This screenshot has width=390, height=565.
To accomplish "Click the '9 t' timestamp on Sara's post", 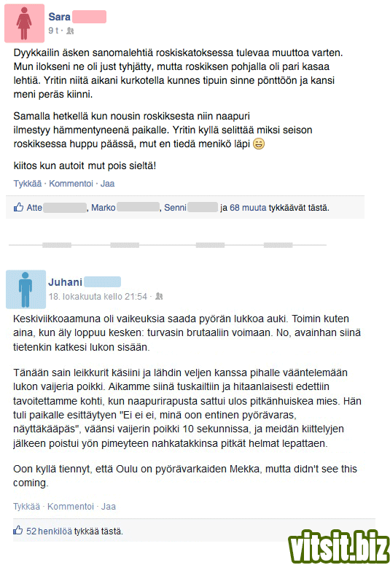I will coord(53,31).
